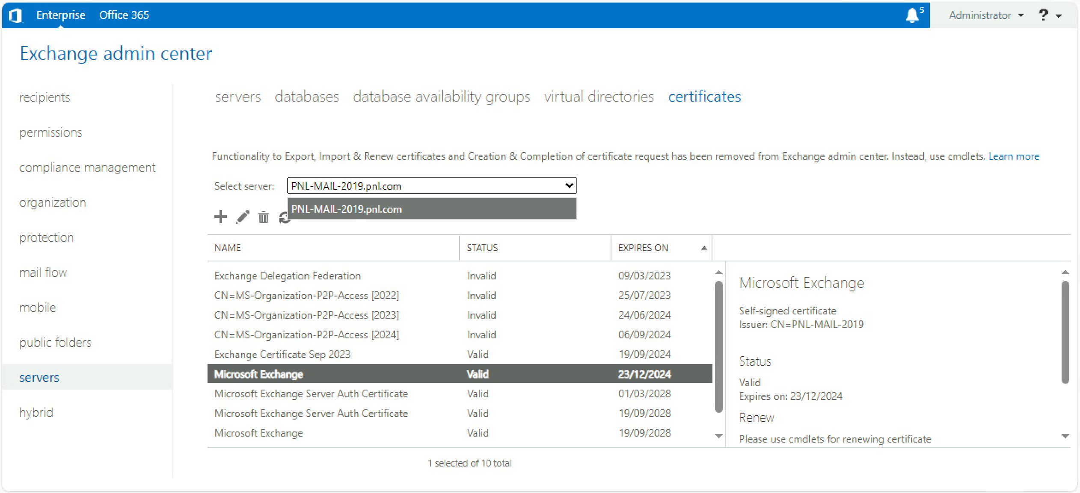Click the Office logo icon in header
Viewport: 1080px width, 493px height.
[x=16, y=15]
